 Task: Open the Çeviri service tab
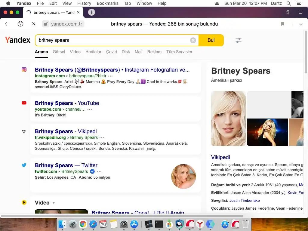pyautogui.click(x=111, y=52)
